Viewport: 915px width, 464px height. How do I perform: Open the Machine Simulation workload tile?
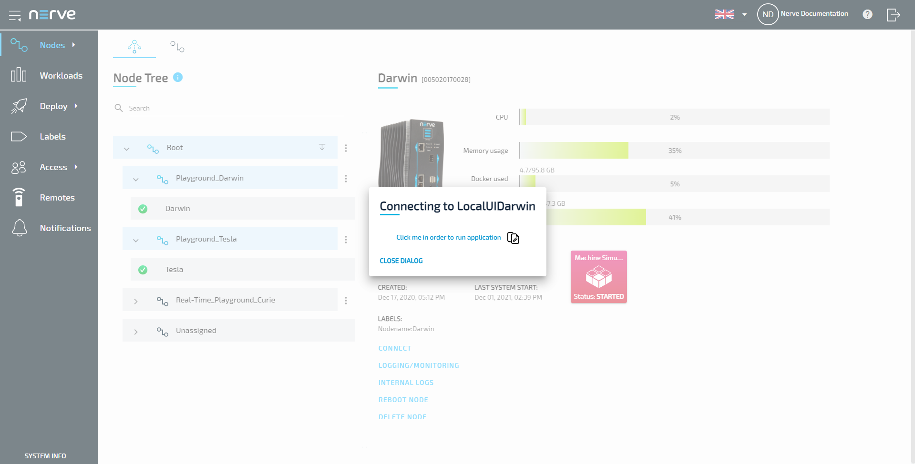coord(598,277)
